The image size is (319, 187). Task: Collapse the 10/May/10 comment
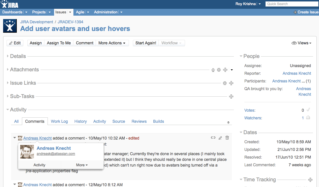pos(15,138)
